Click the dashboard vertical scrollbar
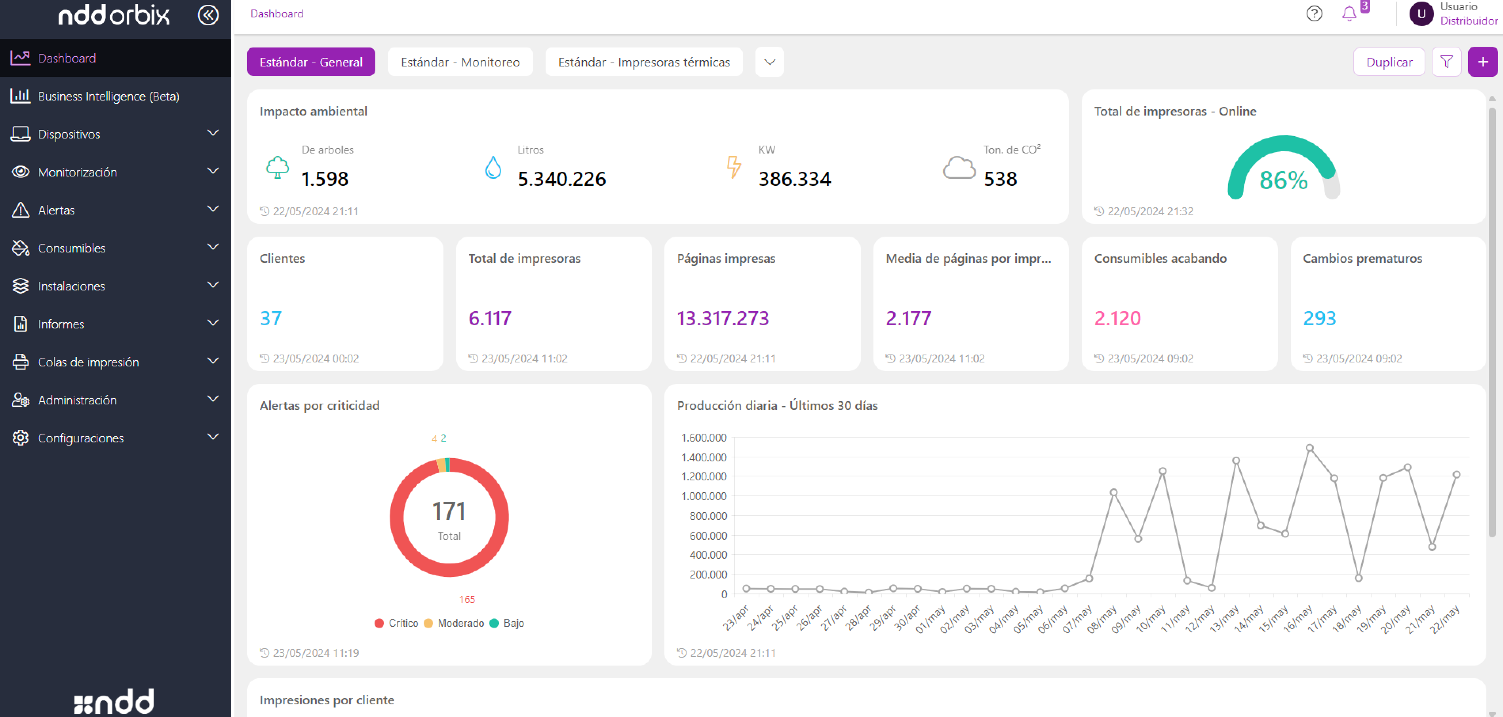This screenshot has width=1503, height=717. 1492,321
